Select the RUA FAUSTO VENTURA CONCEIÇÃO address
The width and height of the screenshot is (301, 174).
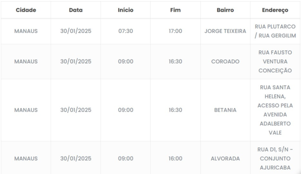(275, 62)
